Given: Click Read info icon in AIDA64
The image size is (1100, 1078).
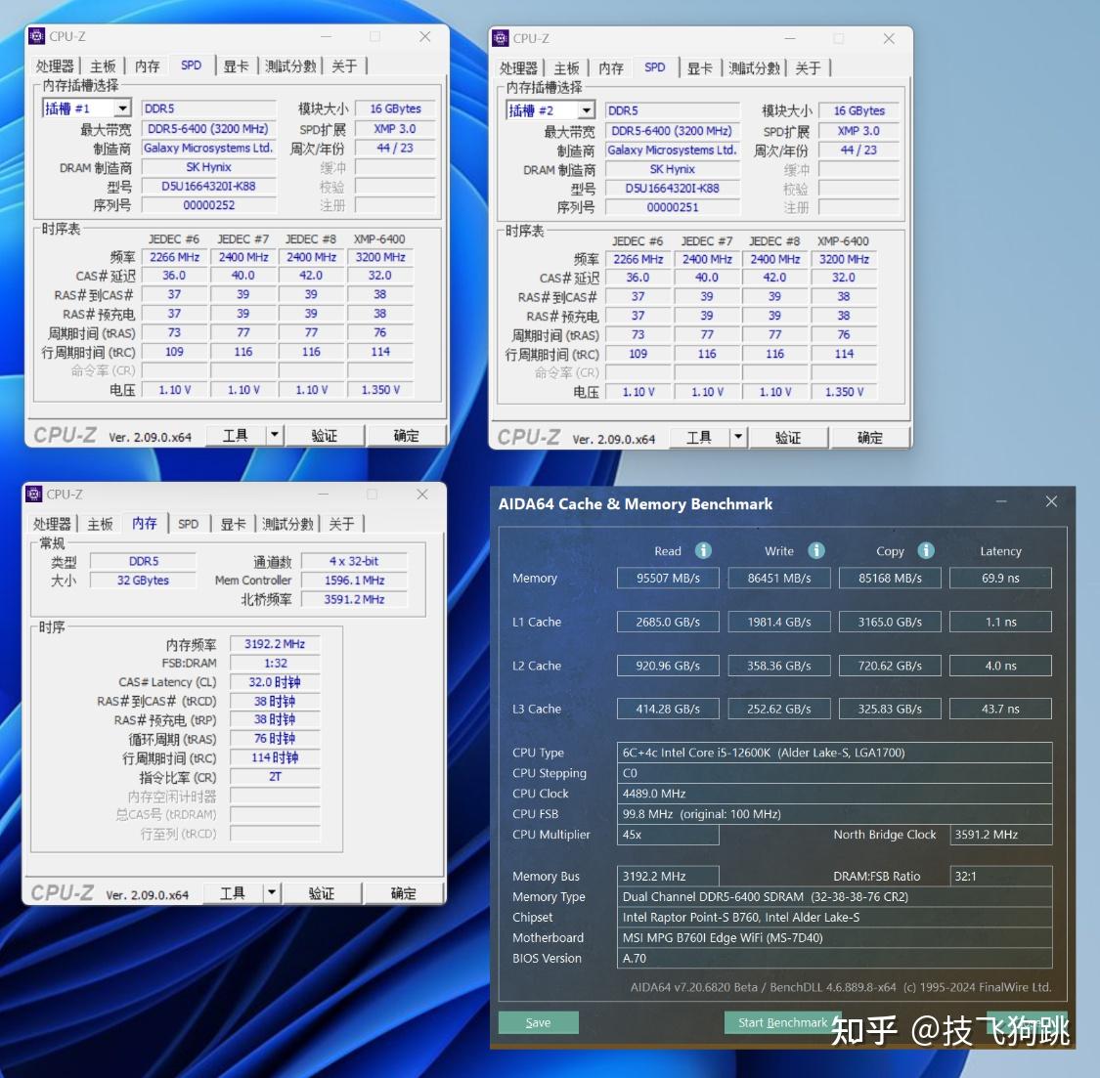Looking at the screenshot, I should 703,550.
